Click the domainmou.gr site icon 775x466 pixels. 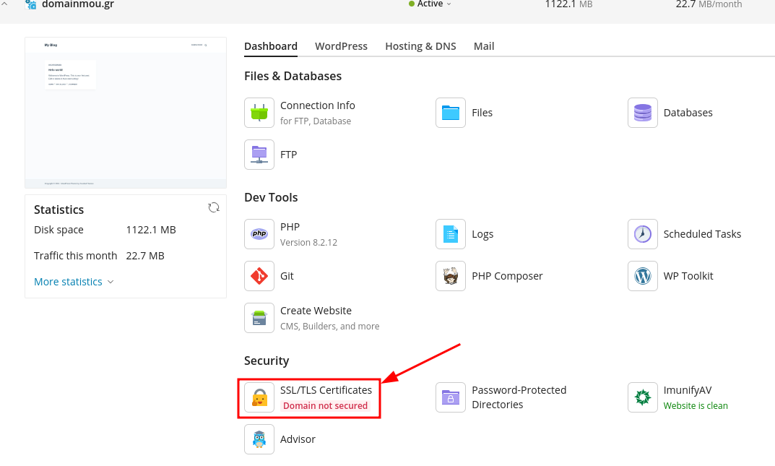(x=30, y=4)
